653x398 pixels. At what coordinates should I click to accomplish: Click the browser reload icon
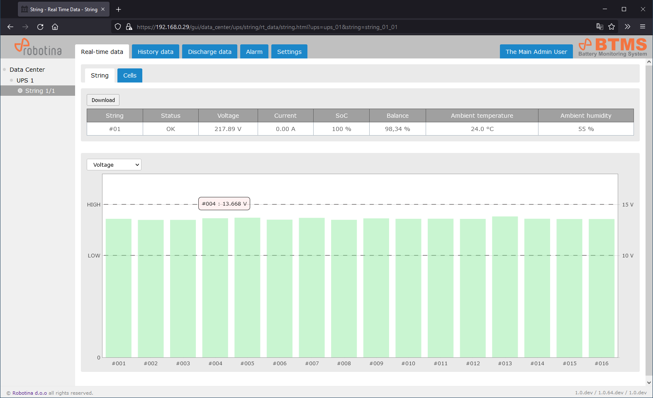point(40,27)
